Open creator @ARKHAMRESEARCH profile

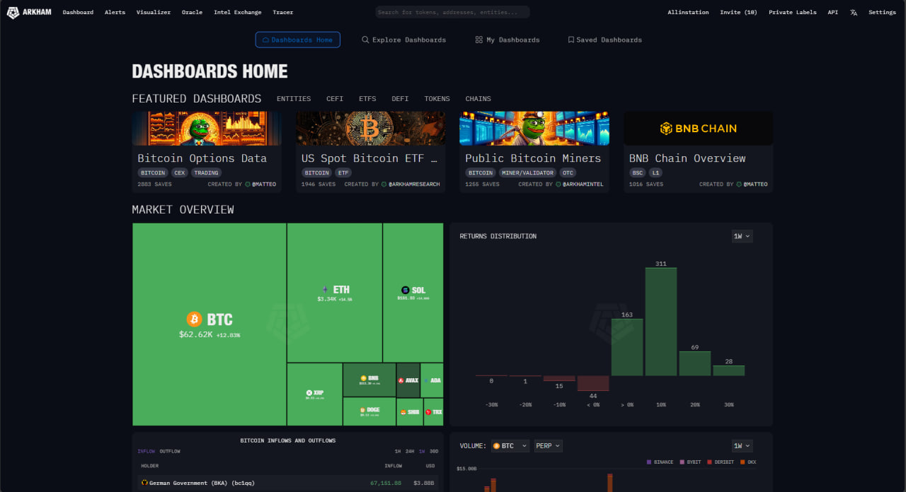(414, 184)
